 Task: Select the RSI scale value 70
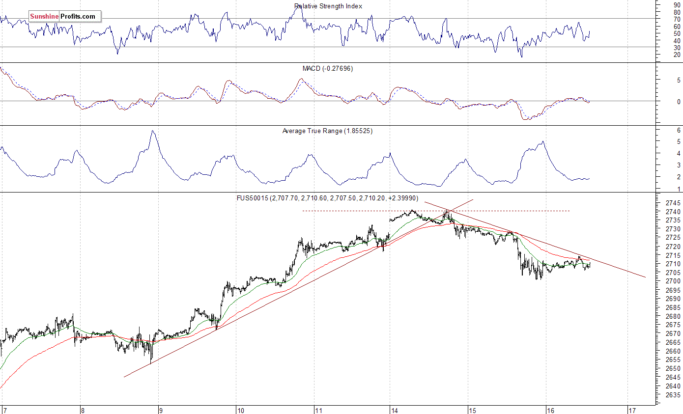tap(677, 19)
